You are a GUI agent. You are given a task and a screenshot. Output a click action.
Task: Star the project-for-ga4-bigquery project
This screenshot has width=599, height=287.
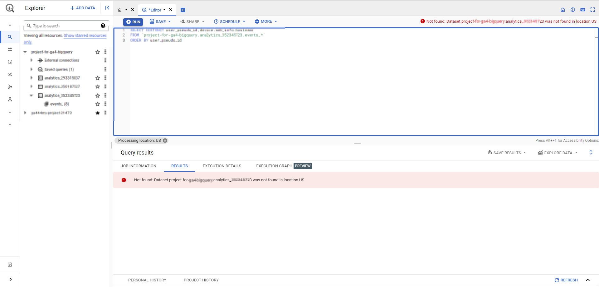[98, 52]
